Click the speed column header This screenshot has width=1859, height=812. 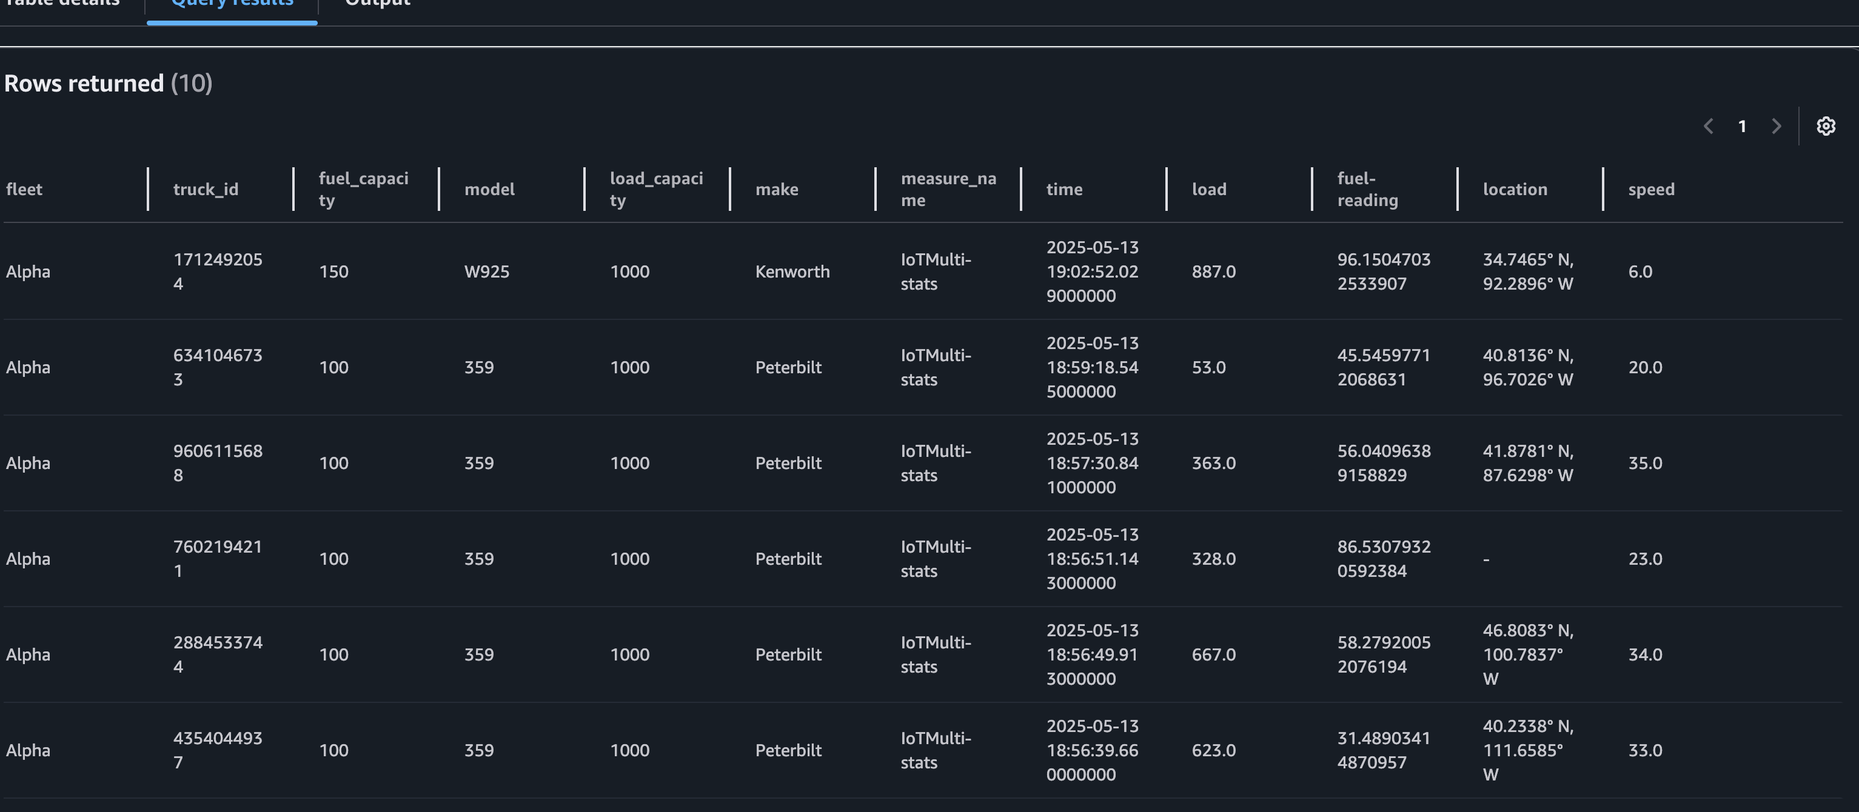[x=1651, y=189]
